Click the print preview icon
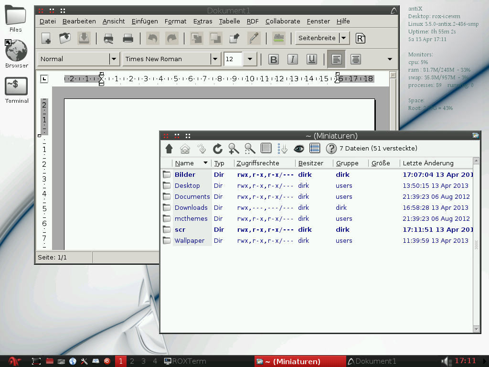489x367 pixels. coord(108,38)
